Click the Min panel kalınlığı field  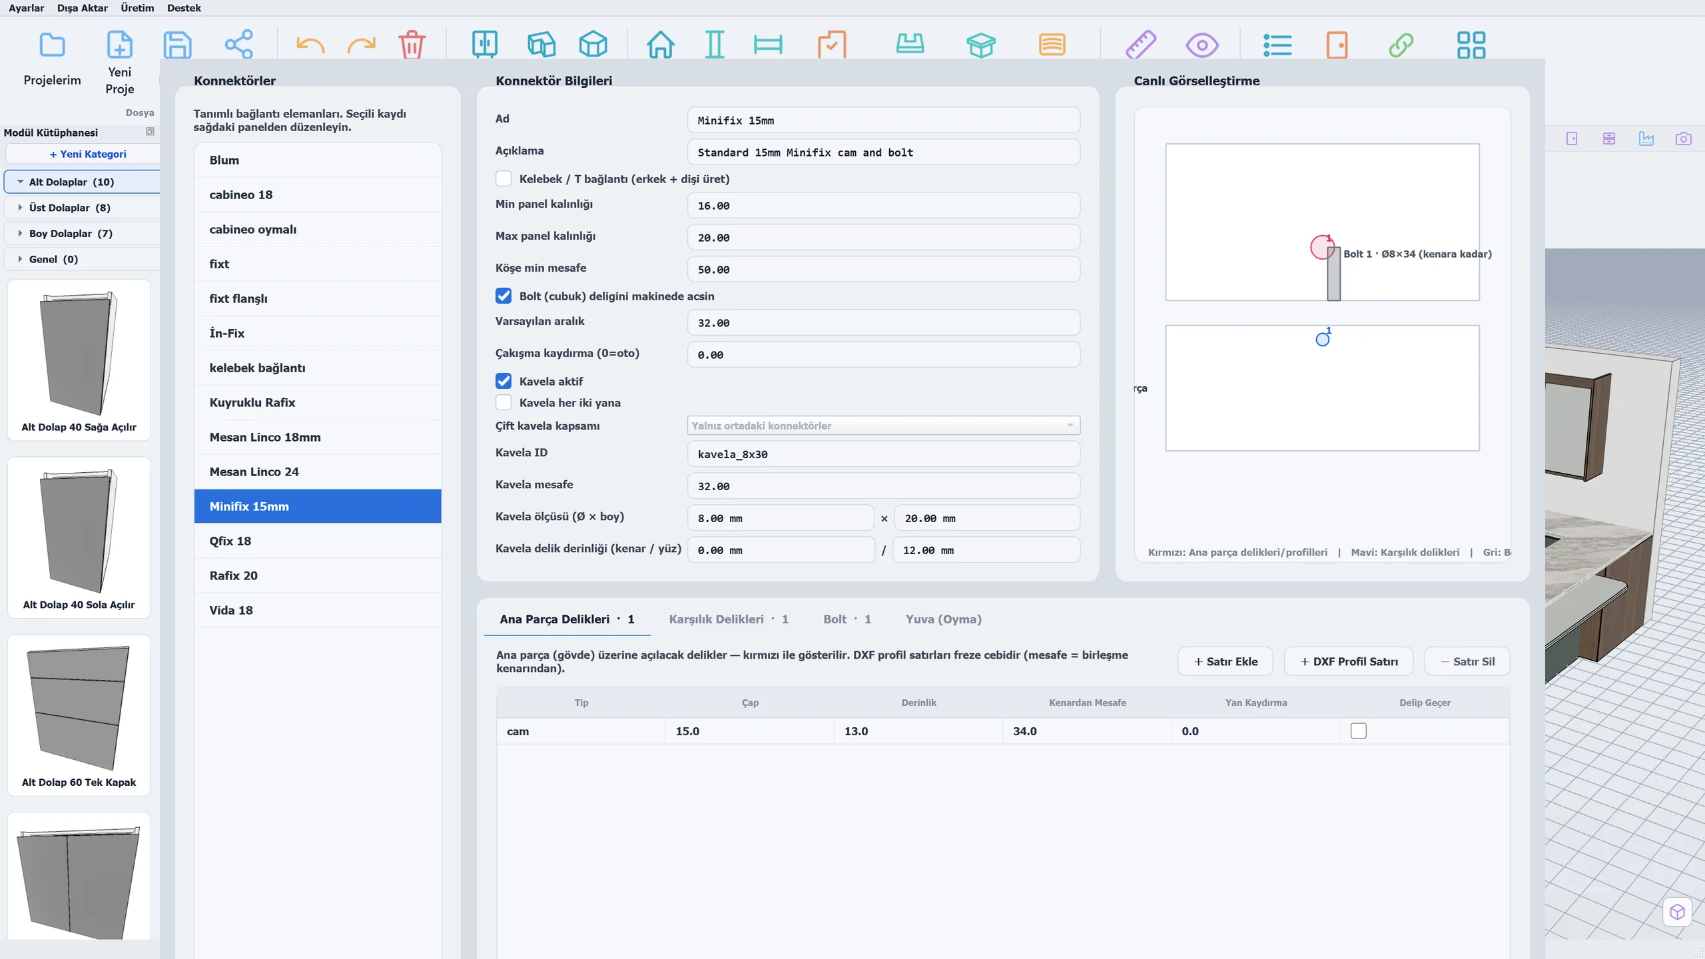(x=883, y=205)
